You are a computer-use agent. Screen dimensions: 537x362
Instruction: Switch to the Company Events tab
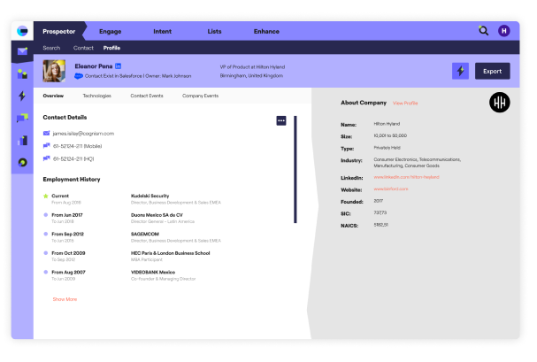point(200,96)
